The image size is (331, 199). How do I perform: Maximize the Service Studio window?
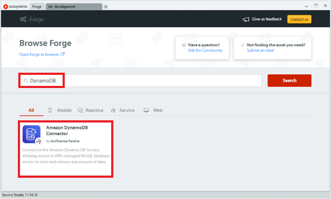316,6
